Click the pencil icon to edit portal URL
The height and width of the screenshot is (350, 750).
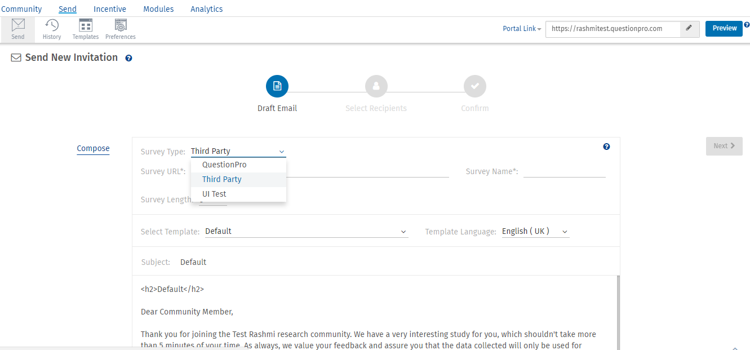689,28
